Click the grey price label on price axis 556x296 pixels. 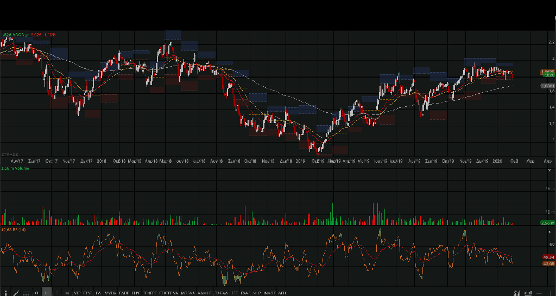point(547,86)
